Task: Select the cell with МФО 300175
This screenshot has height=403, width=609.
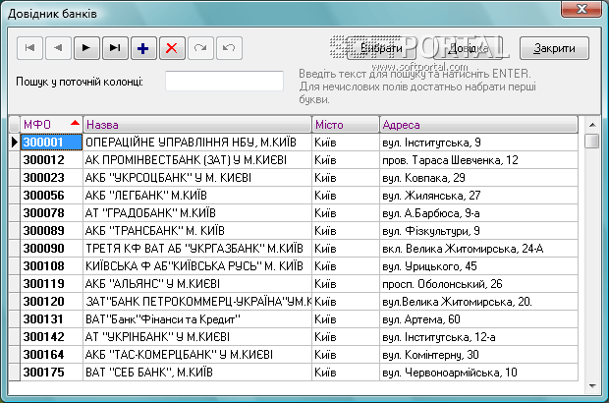Action: coord(51,373)
